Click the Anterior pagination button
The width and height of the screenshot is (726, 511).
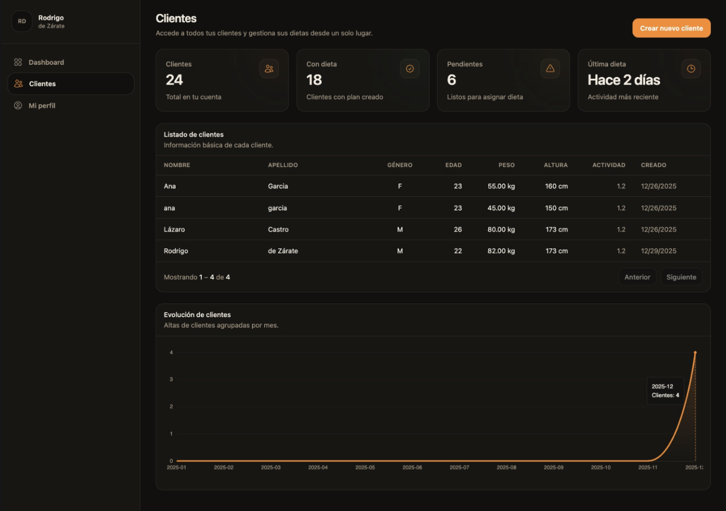pos(637,277)
